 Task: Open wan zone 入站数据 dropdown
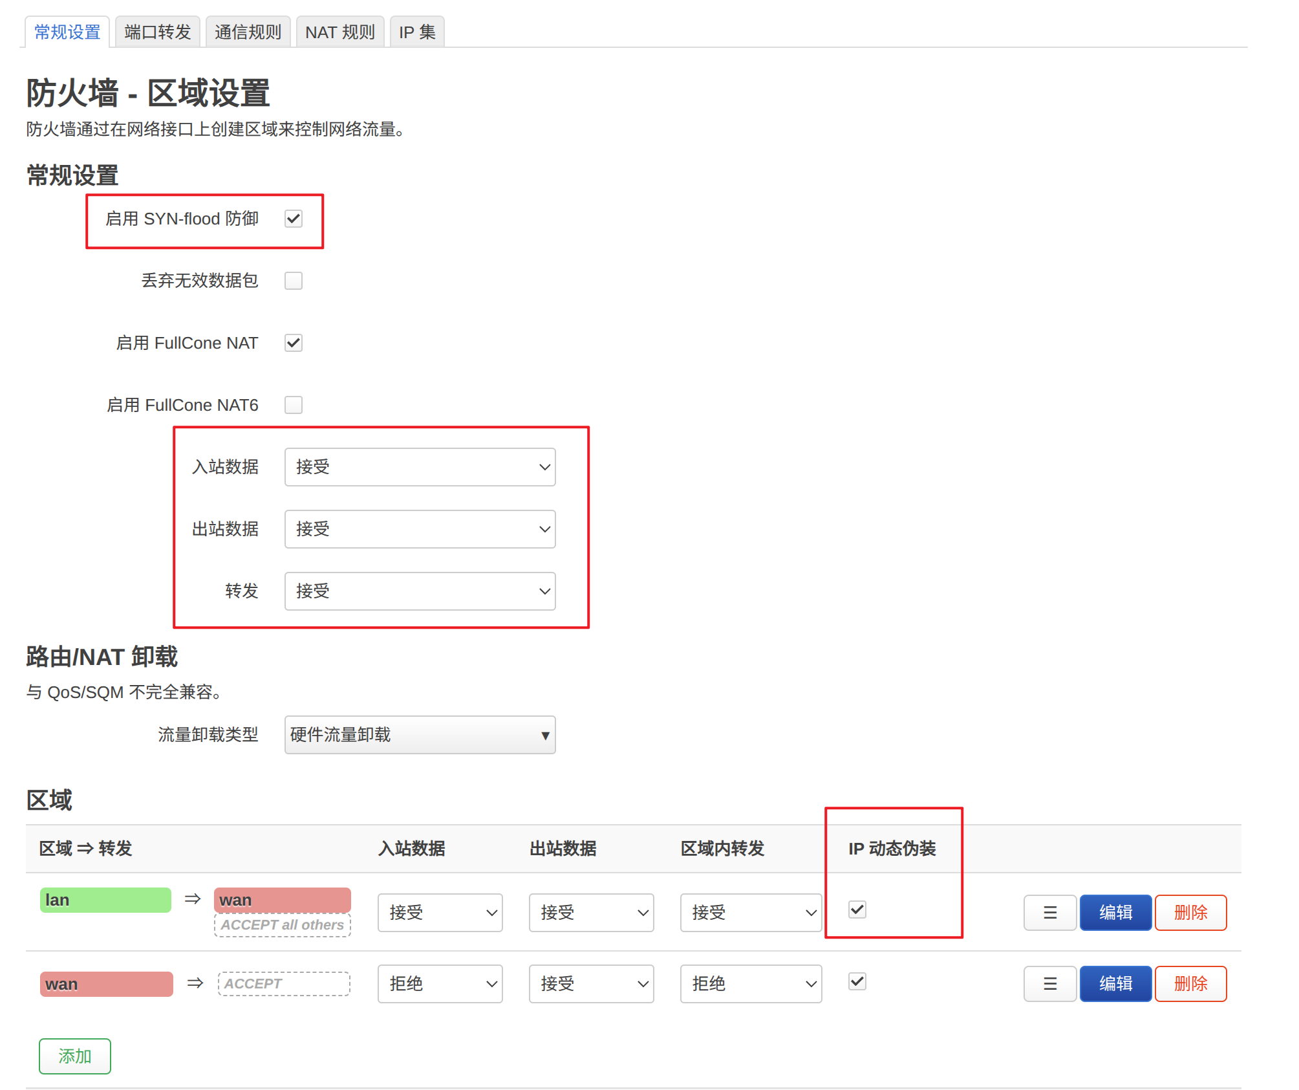(x=440, y=984)
